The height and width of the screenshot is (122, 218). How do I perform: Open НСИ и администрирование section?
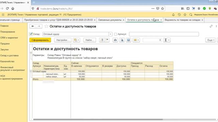coord(11,77)
